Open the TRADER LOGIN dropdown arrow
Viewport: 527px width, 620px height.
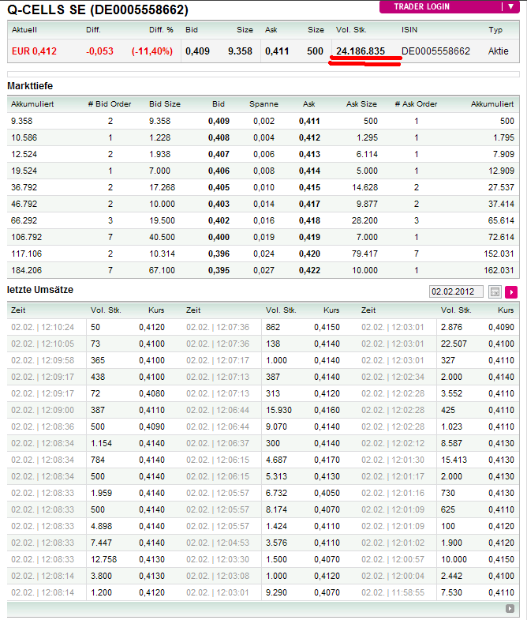click(510, 7)
